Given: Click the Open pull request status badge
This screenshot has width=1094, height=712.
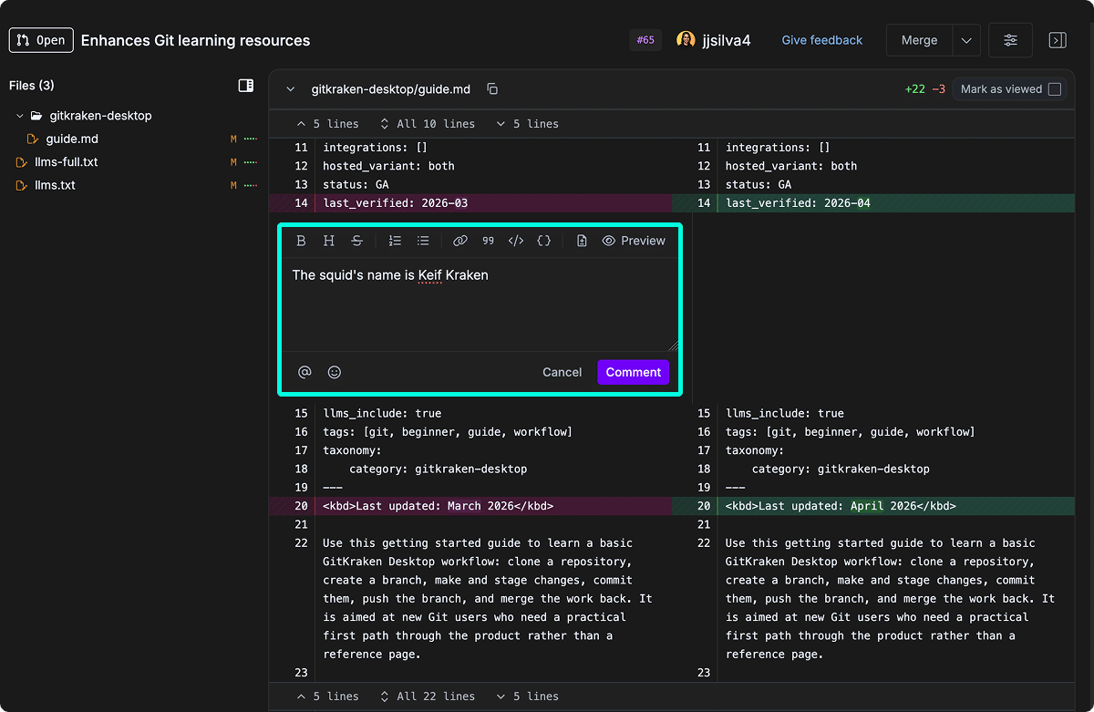Looking at the screenshot, I should [41, 40].
